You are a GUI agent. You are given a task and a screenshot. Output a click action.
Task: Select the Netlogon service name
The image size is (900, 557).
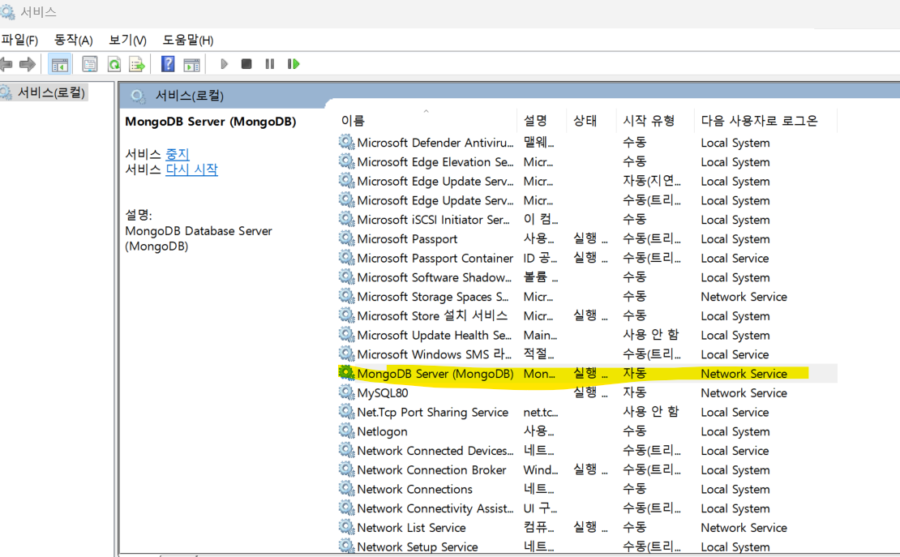(382, 431)
